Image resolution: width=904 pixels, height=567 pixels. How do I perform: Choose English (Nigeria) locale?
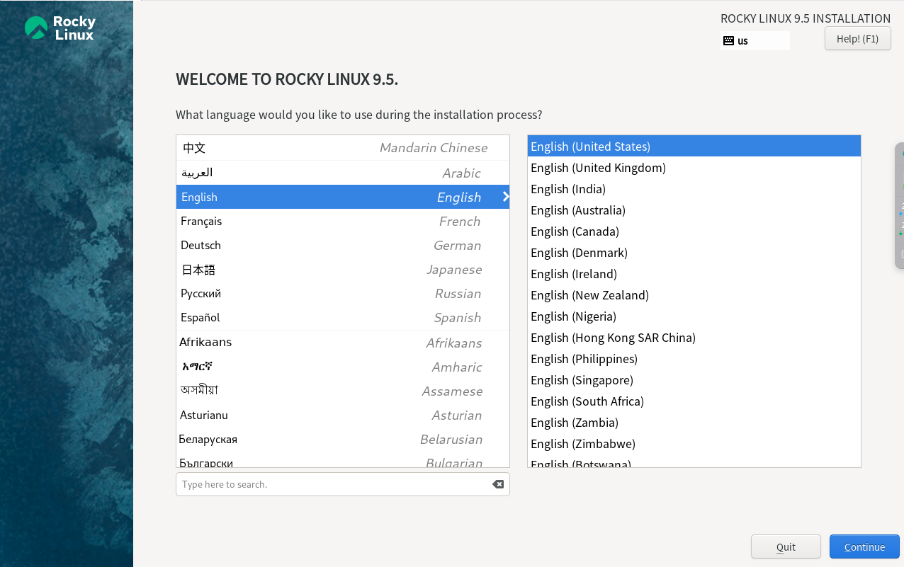(694, 316)
